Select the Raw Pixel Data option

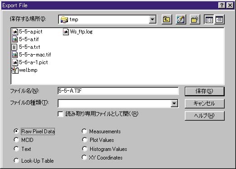pyautogui.click(x=34, y=131)
